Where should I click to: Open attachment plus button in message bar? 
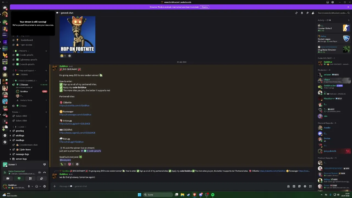click(x=54, y=186)
